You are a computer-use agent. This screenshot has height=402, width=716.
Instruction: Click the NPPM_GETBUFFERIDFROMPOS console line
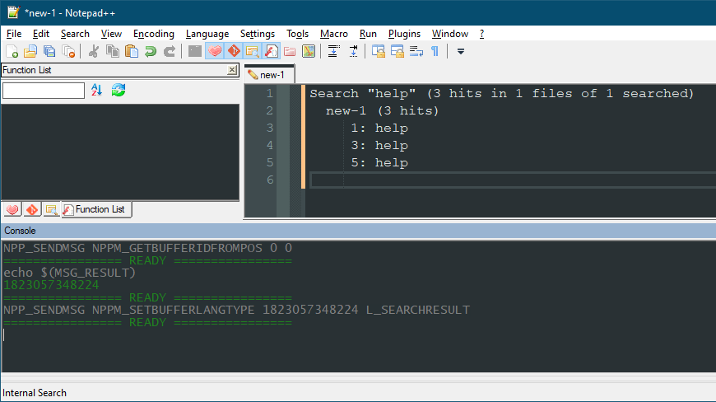147,248
